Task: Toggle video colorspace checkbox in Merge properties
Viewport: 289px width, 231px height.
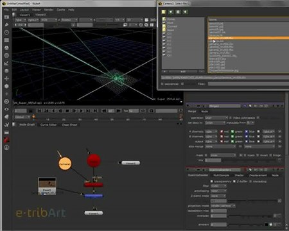Action: (x=231, y=118)
